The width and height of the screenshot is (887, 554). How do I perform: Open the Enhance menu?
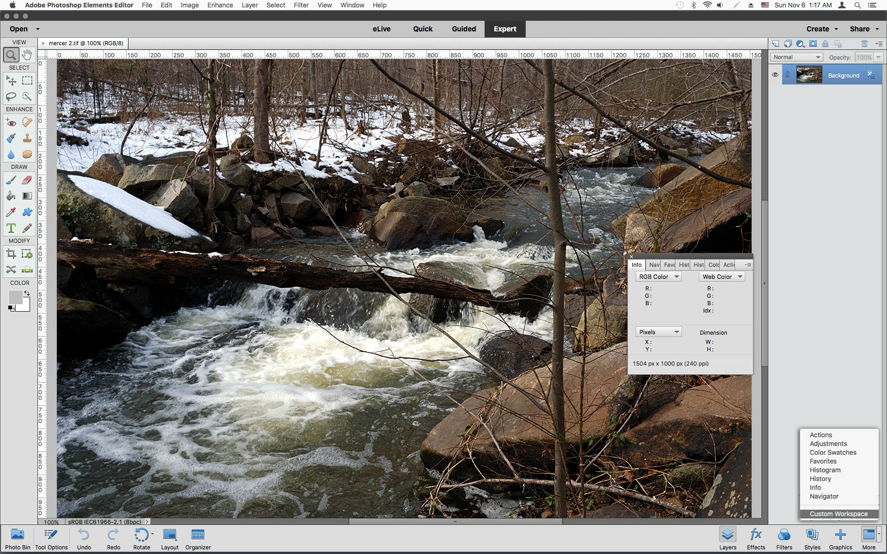[x=220, y=5]
